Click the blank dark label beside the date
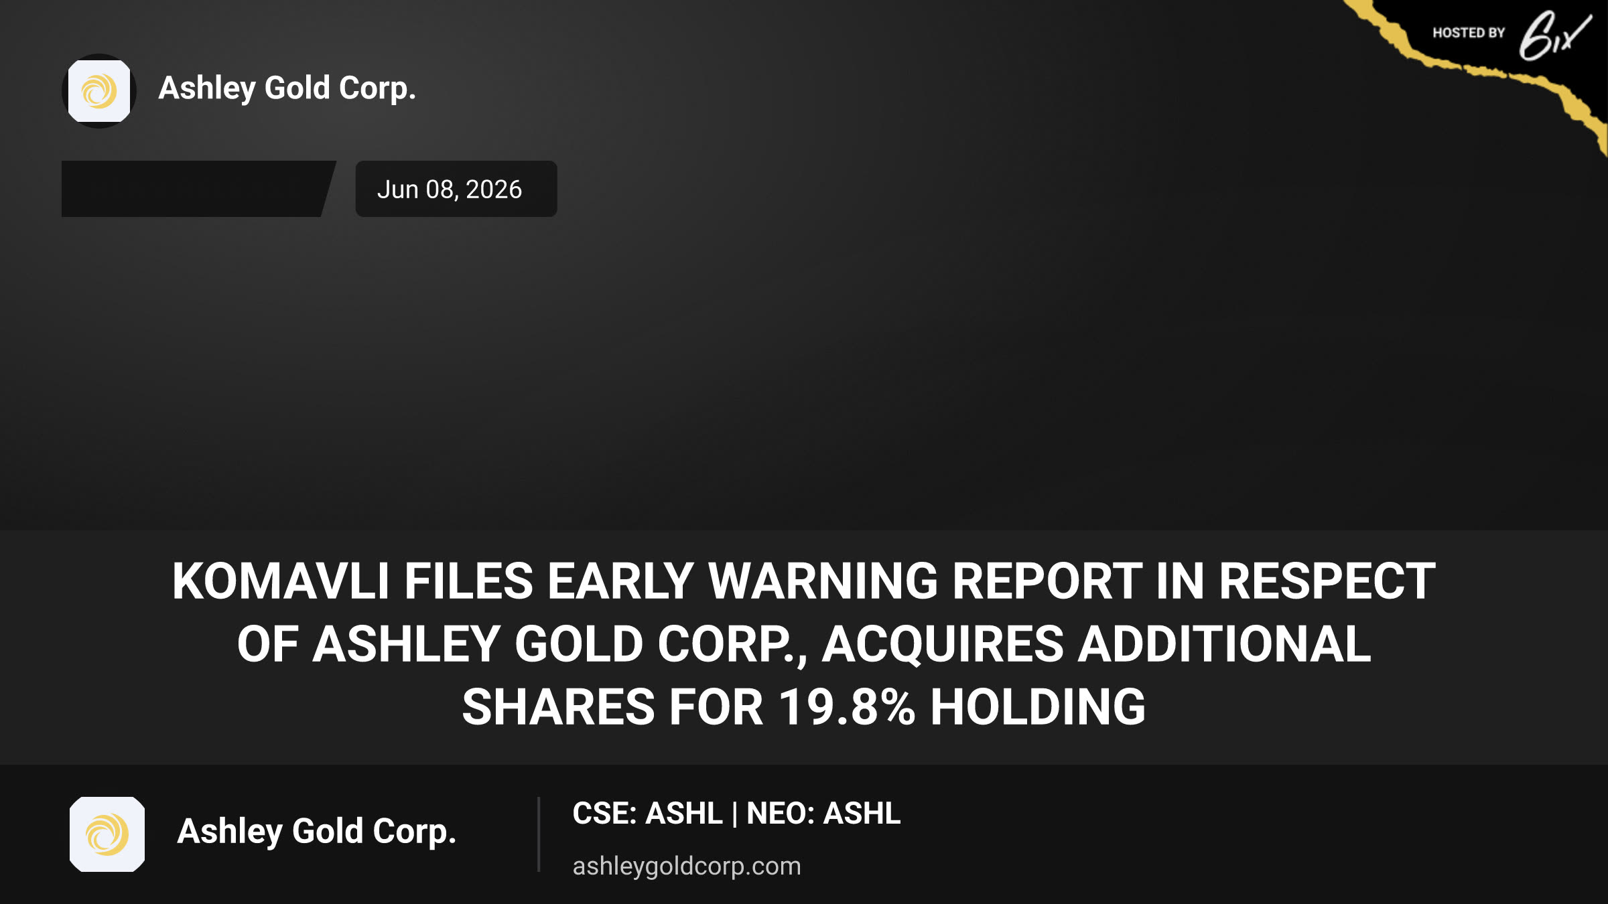The image size is (1608, 904). (x=198, y=189)
